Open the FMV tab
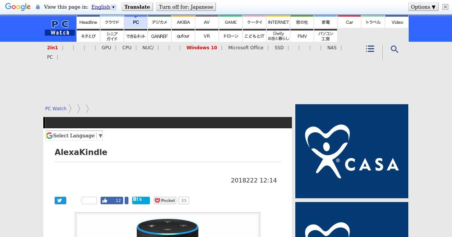Viewport: 452px width, 237px height. coord(302,36)
